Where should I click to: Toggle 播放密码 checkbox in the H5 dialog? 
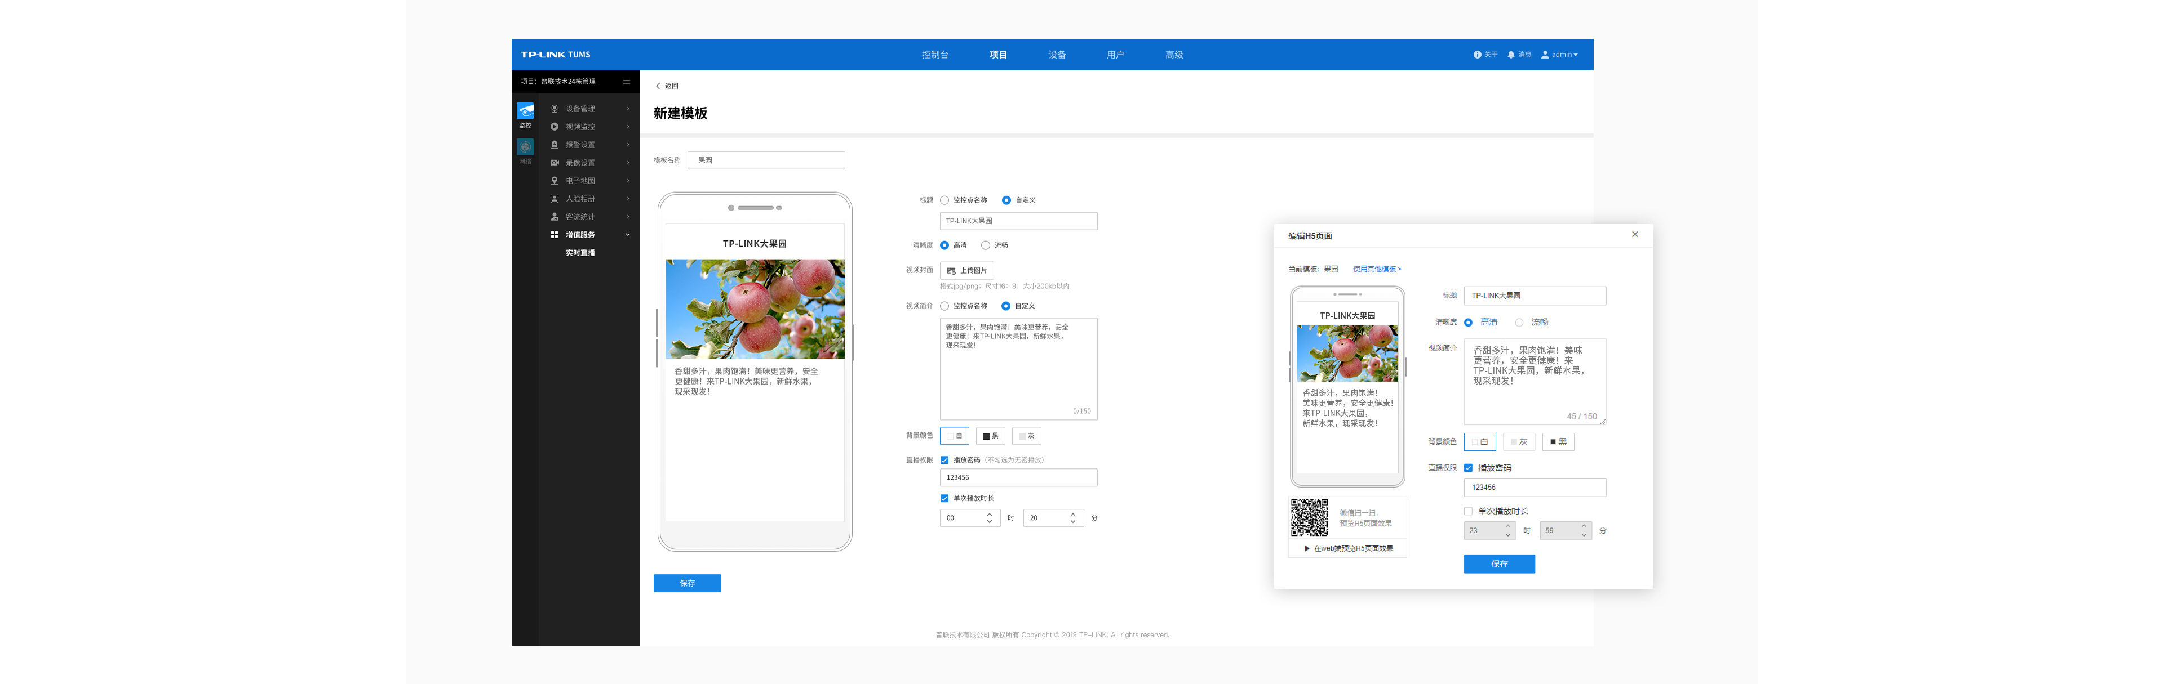[1469, 468]
